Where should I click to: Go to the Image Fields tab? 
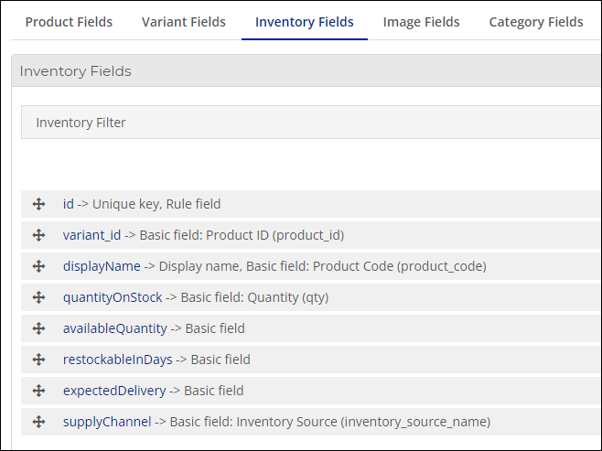coord(421,22)
